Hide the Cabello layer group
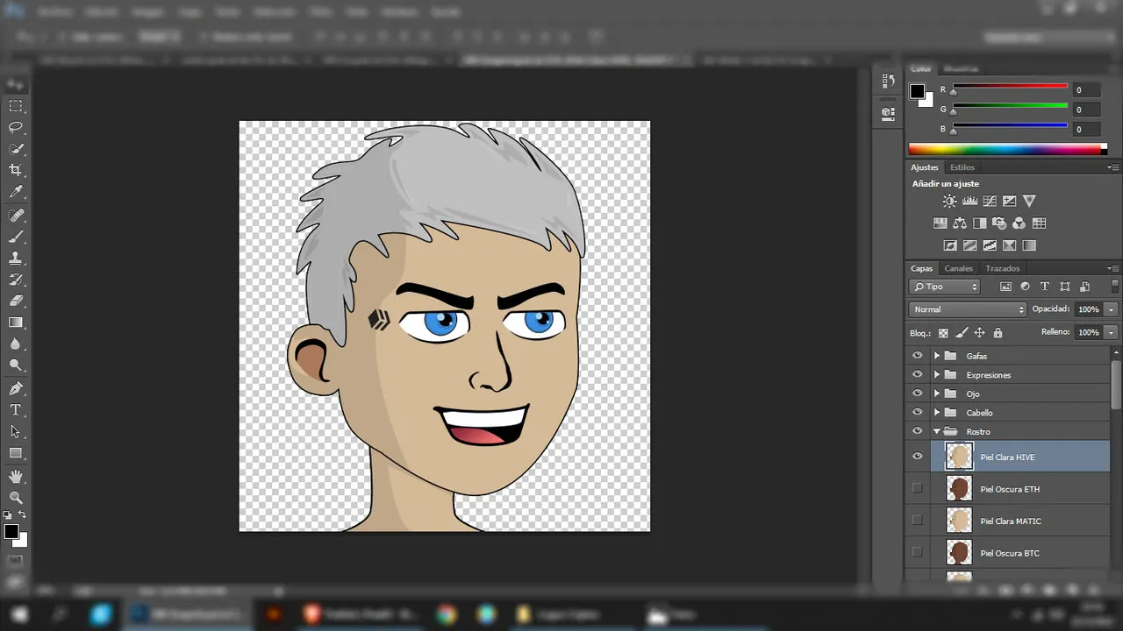This screenshot has width=1123, height=631. (x=918, y=413)
